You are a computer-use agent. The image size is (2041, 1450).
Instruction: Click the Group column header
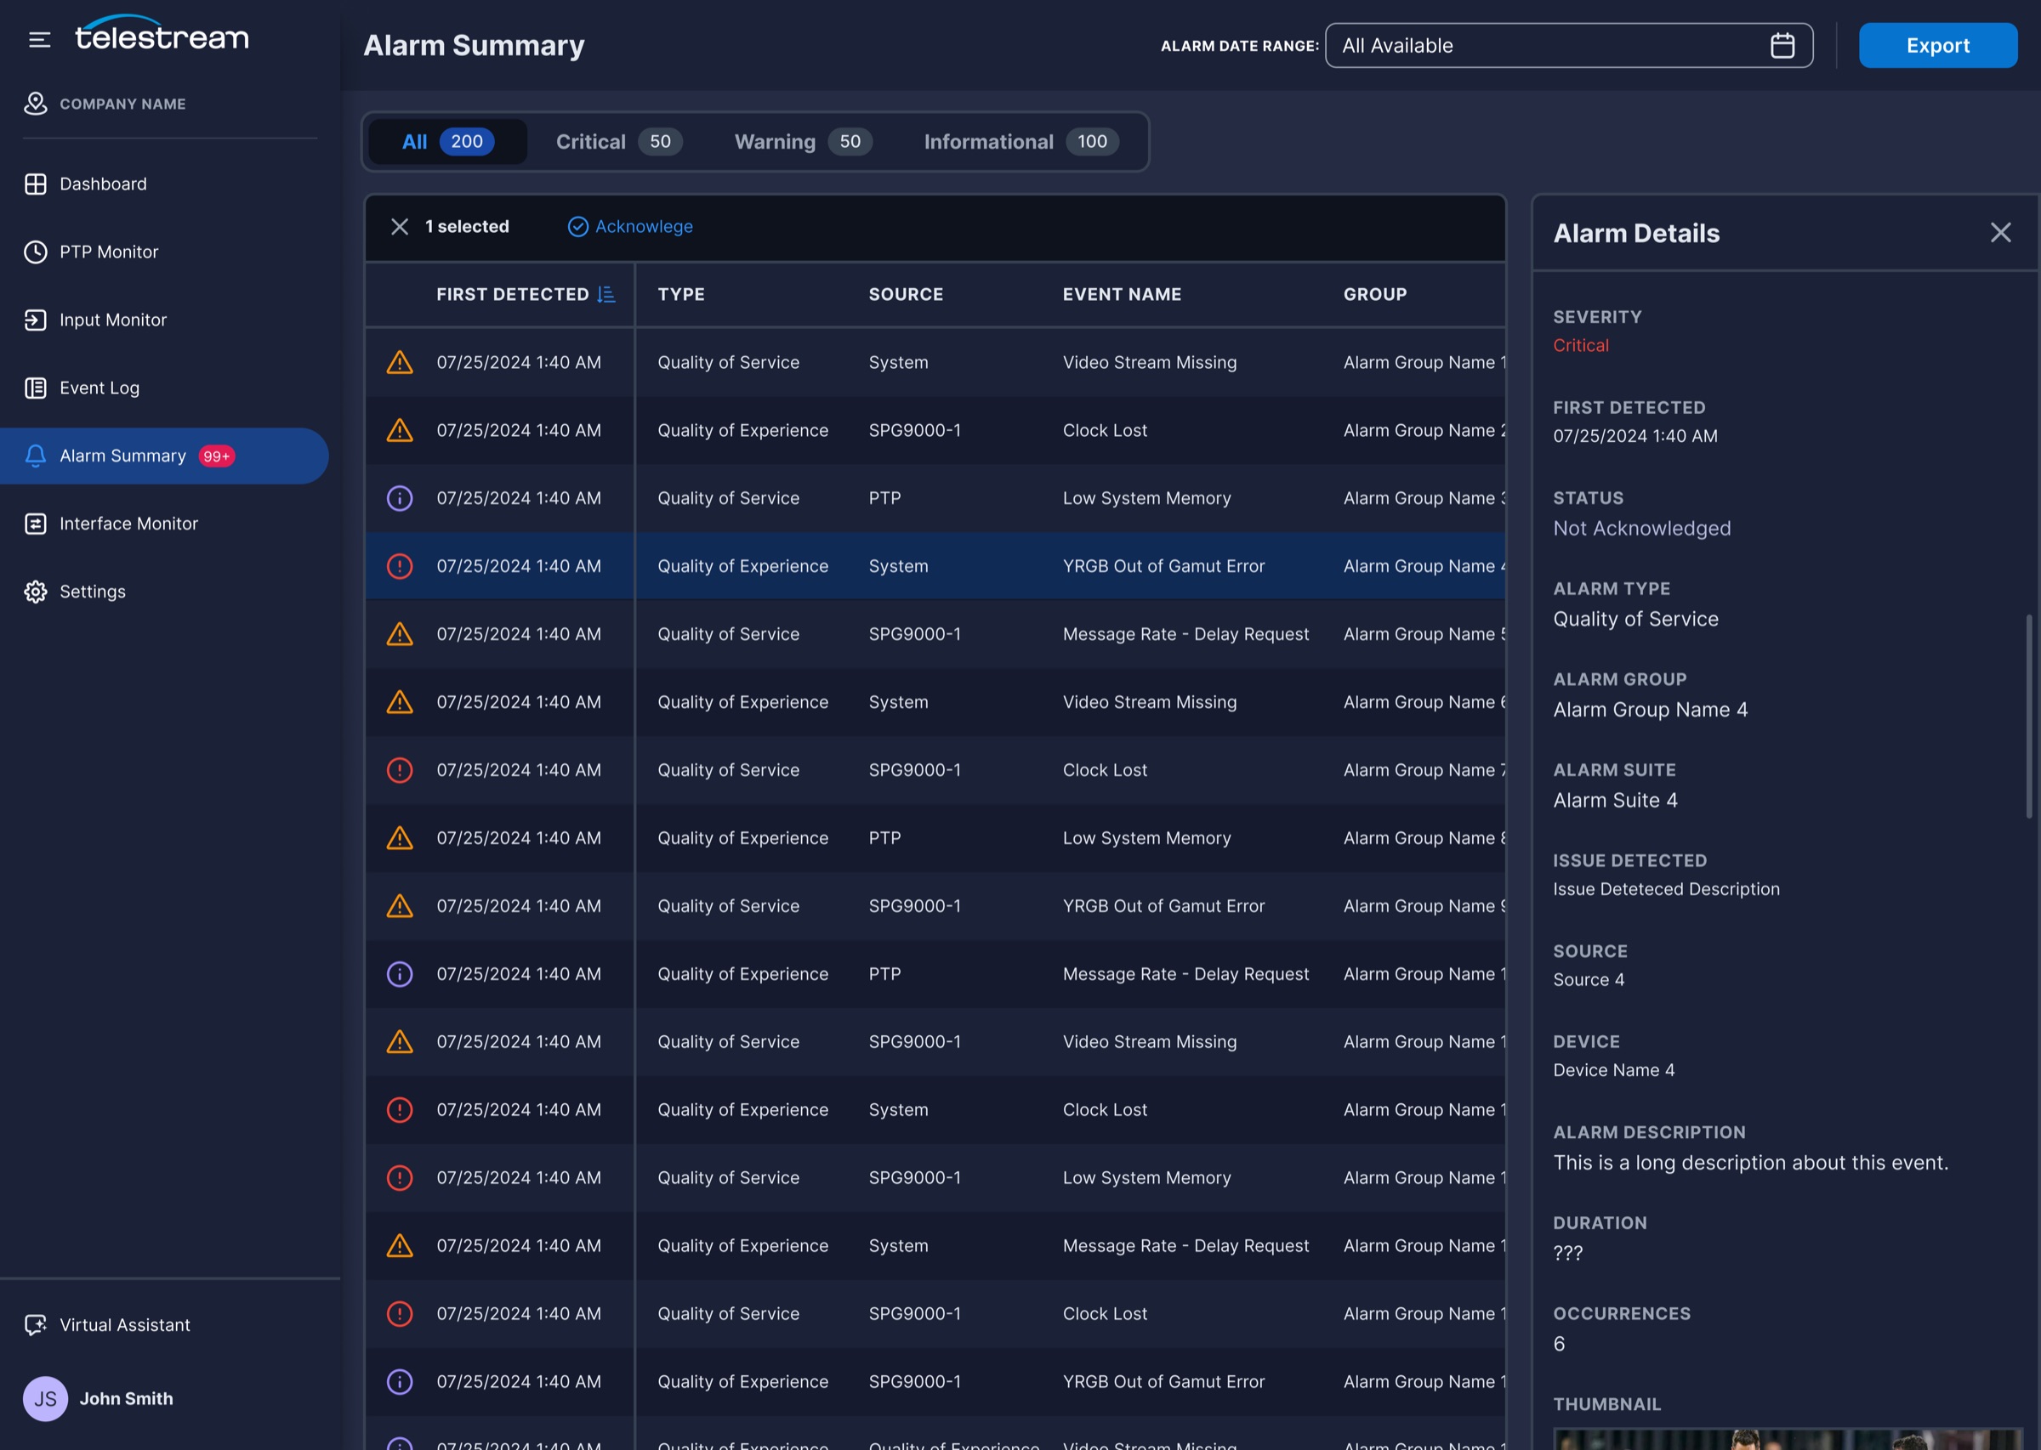pyautogui.click(x=1374, y=295)
